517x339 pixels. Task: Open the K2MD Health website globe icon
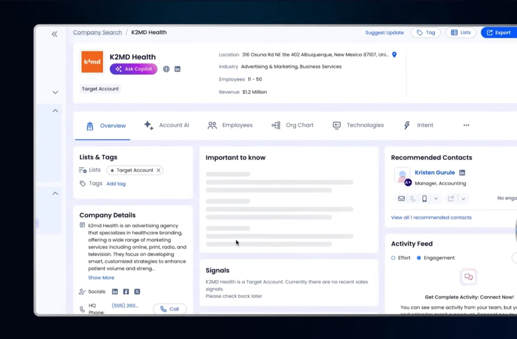(166, 69)
